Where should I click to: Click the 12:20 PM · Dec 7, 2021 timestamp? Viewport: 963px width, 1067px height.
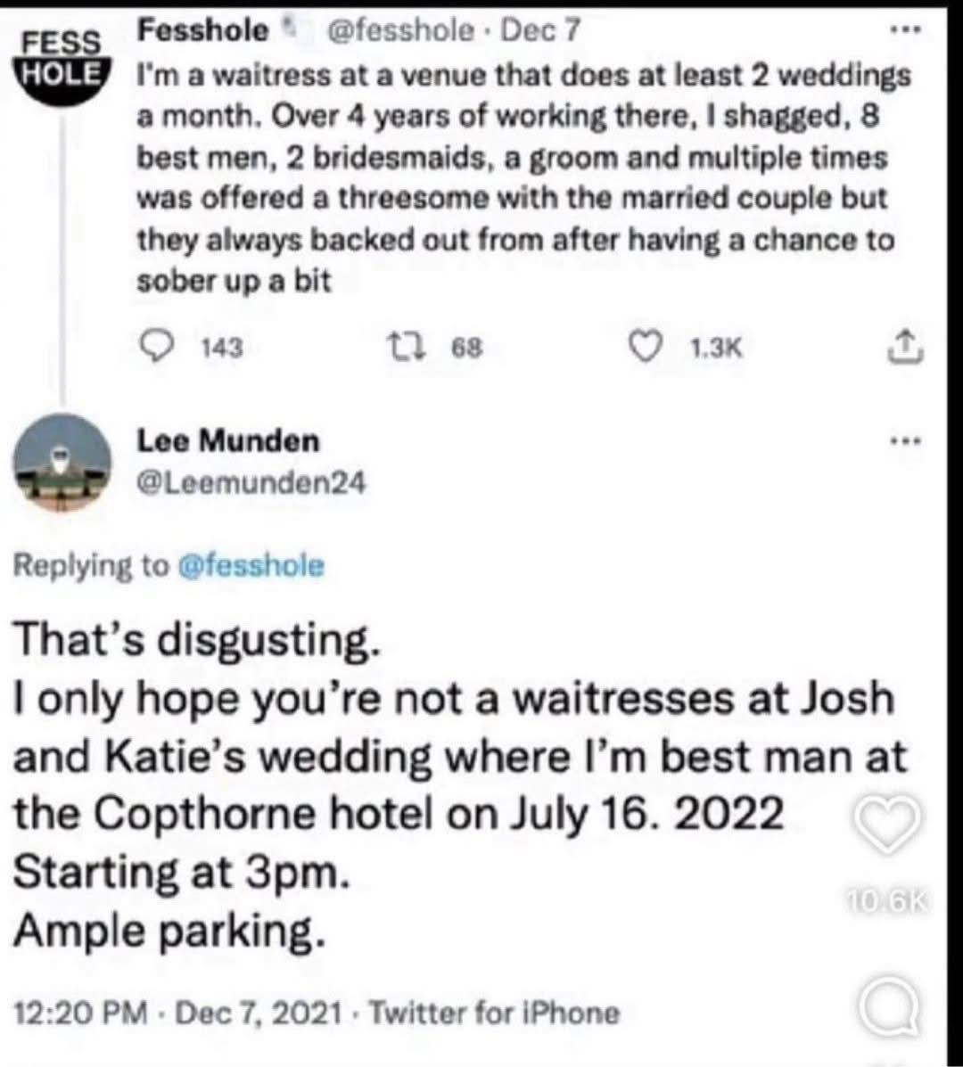(x=177, y=1013)
